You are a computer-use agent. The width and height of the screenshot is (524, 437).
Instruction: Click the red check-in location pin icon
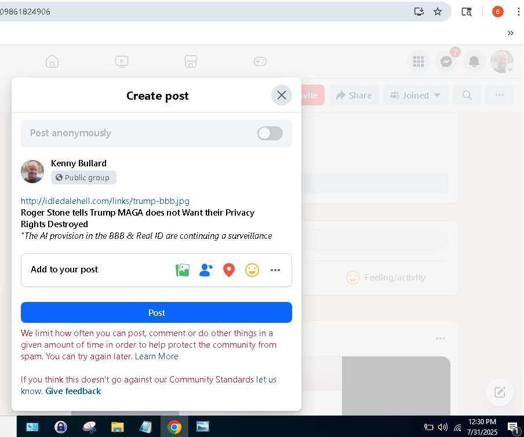(x=229, y=270)
